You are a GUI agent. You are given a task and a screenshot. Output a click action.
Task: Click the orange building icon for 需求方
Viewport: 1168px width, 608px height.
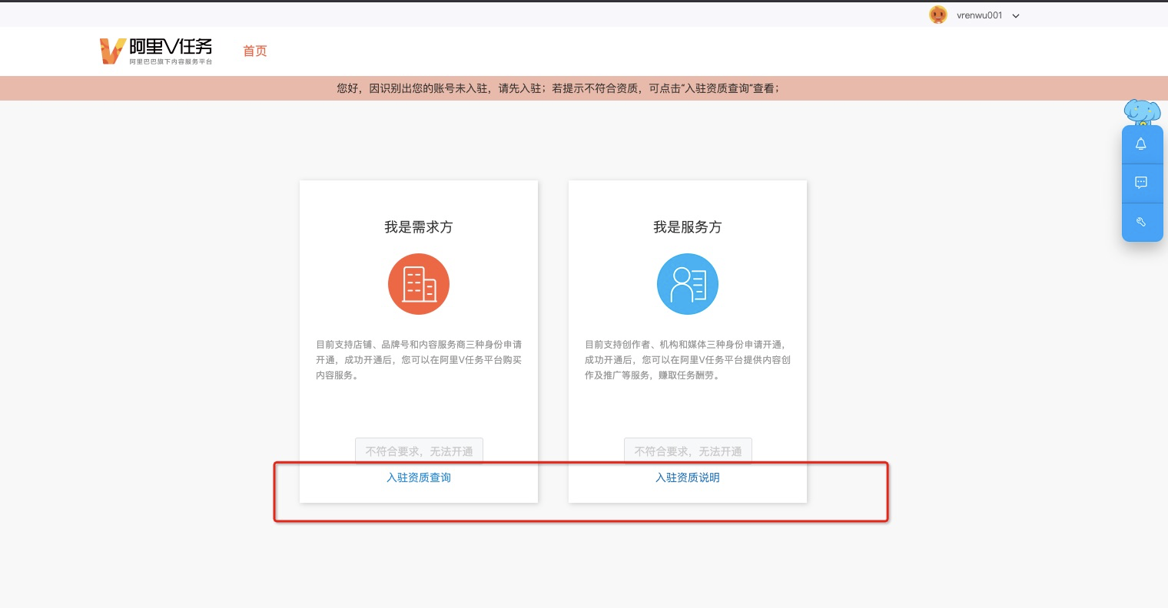pos(419,284)
